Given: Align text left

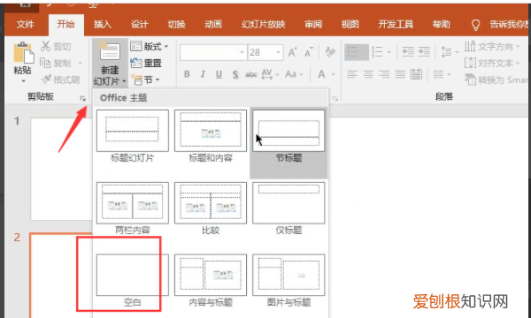Looking at the screenshot, I should (352, 74).
